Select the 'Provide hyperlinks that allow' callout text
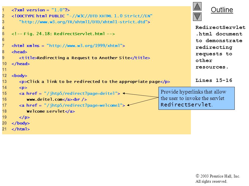This screenshot has height=186, width=249. coord(193,98)
